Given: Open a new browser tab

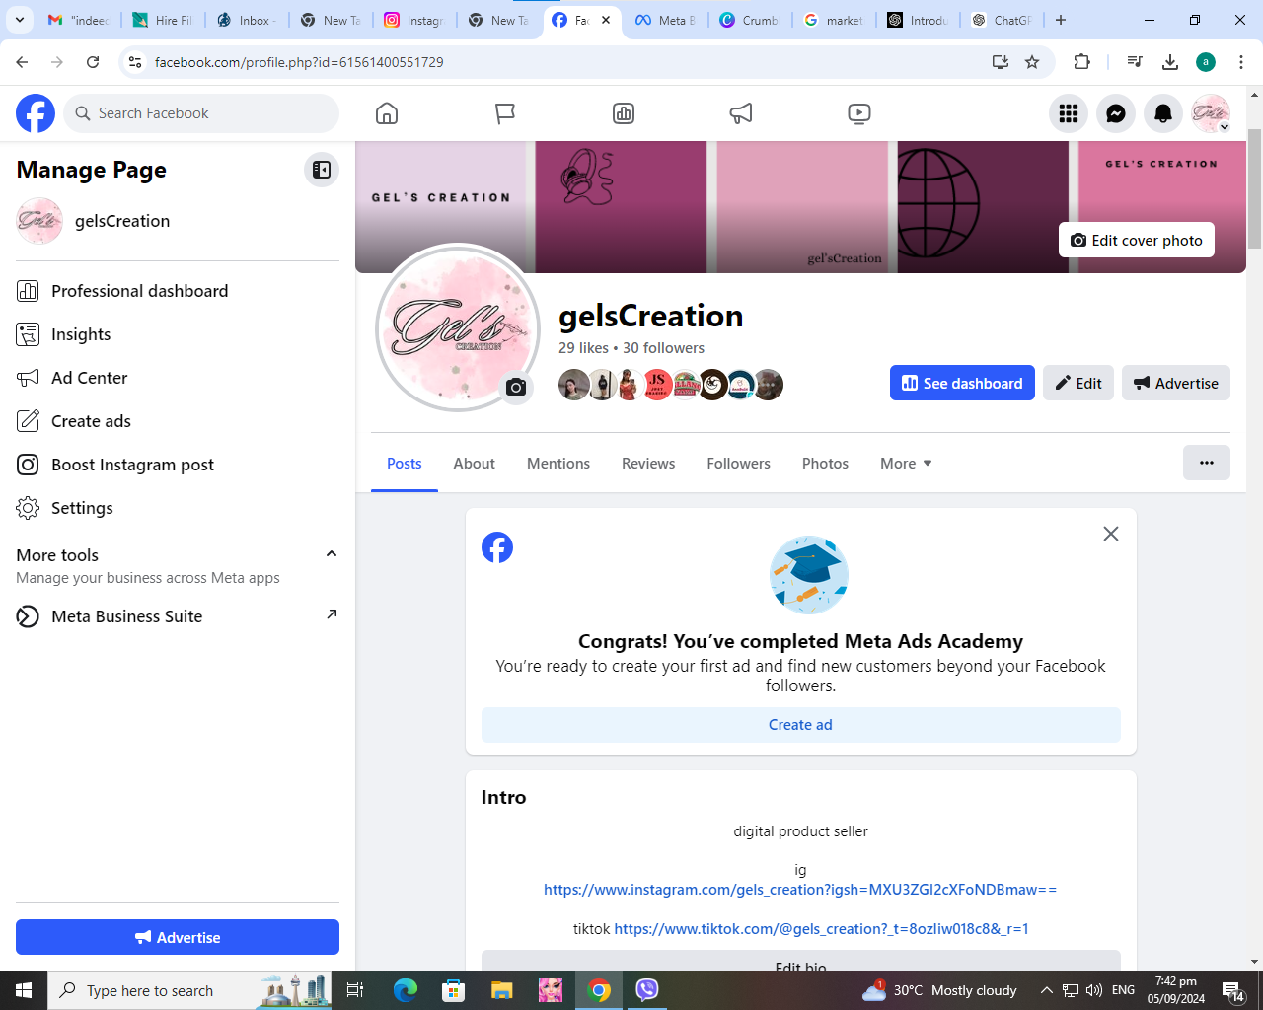Looking at the screenshot, I should (1061, 20).
